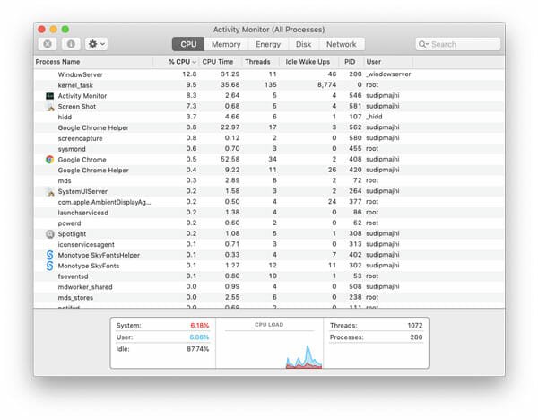Select the screencapture process
The image size is (538, 420).
(x=269, y=138)
